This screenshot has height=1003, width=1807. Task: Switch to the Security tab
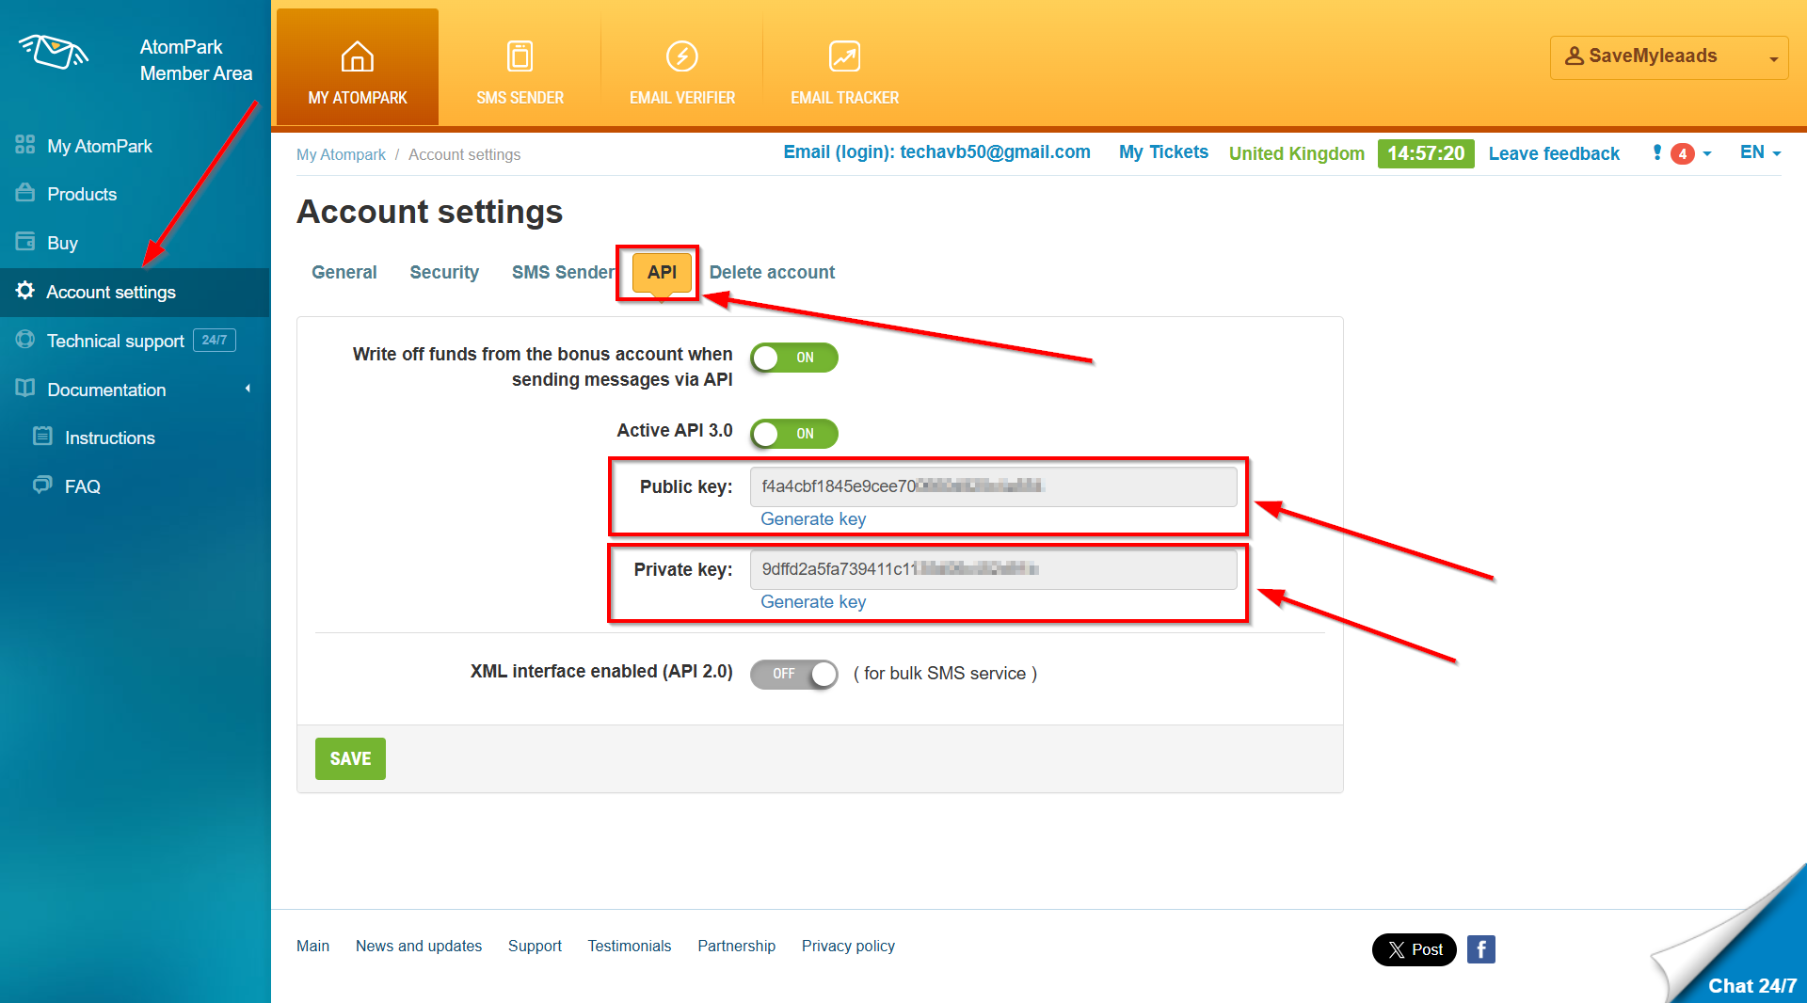pyautogui.click(x=443, y=272)
